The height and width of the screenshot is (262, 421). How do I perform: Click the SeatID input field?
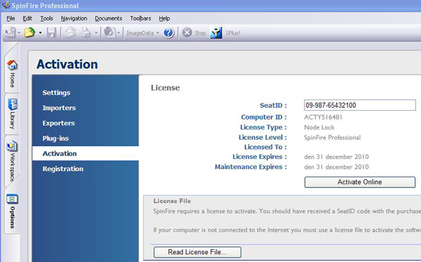tap(360, 106)
